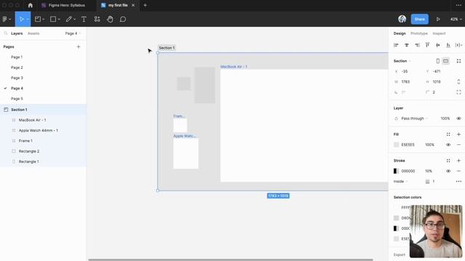Image resolution: width=465 pixels, height=261 pixels.
Task: Select the Hand tool
Action: click(110, 20)
